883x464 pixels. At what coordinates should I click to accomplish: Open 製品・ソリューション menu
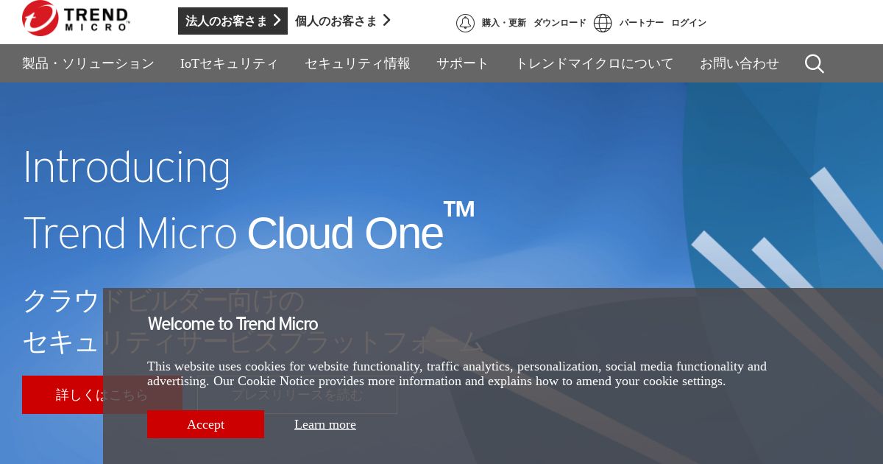tap(88, 63)
